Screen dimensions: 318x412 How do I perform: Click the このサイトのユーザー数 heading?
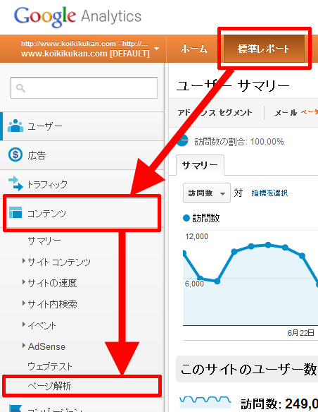(249, 369)
